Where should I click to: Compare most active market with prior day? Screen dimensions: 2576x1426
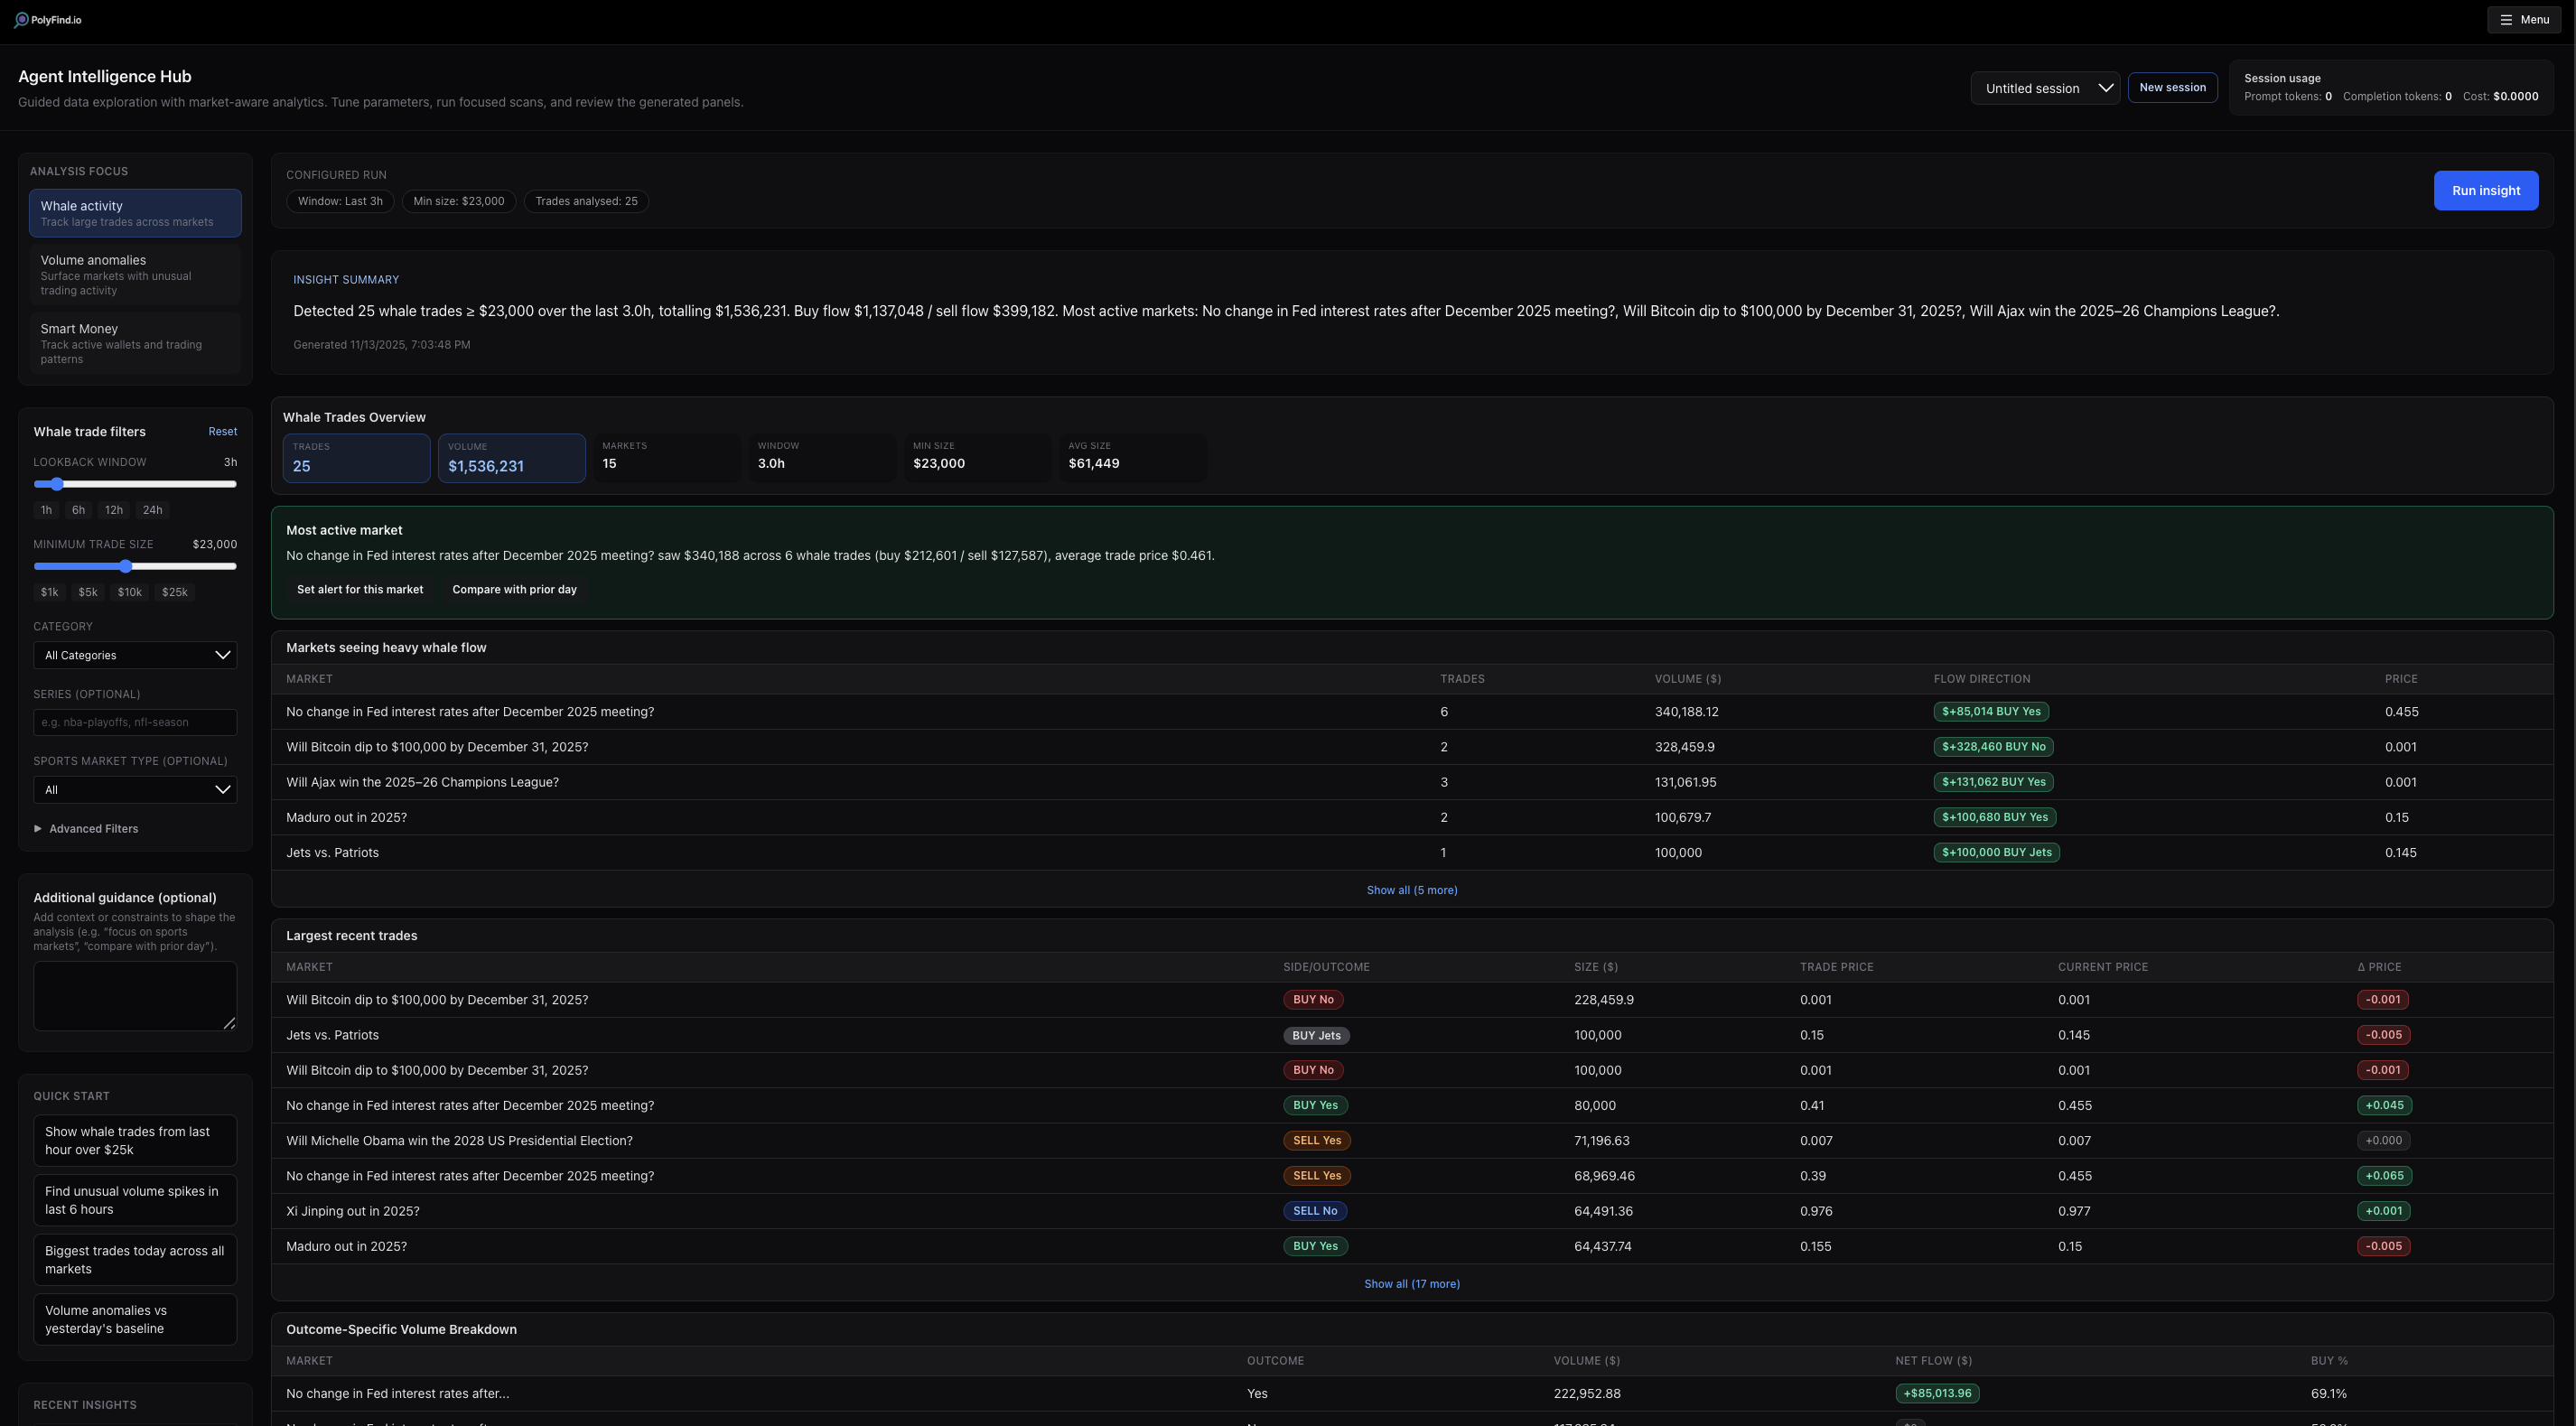[514, 589]
